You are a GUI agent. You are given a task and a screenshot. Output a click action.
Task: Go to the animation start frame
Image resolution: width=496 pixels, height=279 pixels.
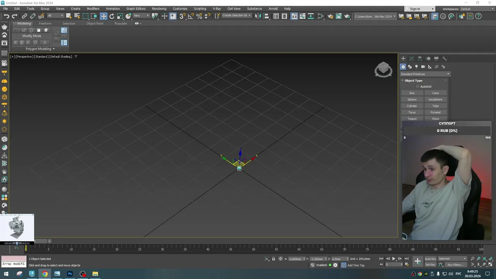[381, 259]
